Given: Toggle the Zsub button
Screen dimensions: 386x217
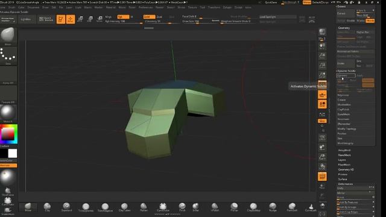Looking at the screenshot, I should pyautogui.click(x=159, y=17).
